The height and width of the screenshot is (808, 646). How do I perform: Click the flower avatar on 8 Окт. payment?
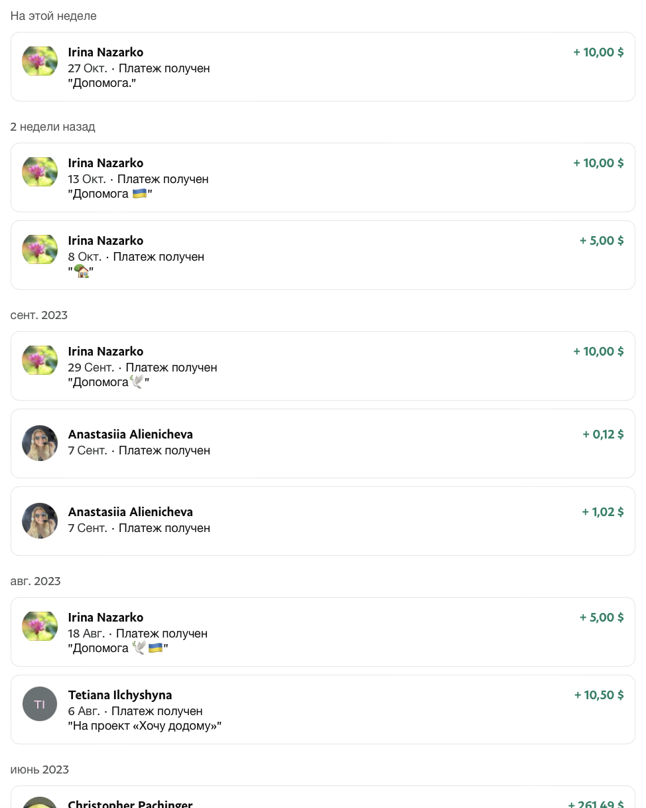(40, 249)
